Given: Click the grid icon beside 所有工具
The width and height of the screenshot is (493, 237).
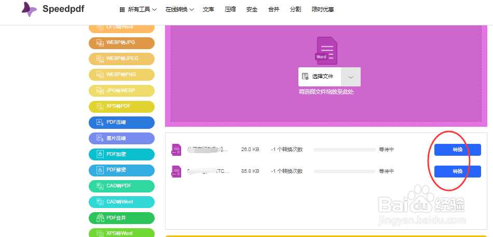Looking at the screenshot, I should [122, 10].
